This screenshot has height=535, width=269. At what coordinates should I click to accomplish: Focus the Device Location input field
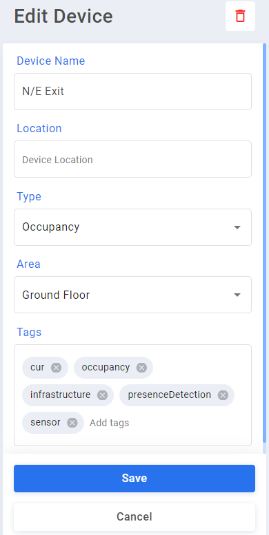tap(132, 159)
